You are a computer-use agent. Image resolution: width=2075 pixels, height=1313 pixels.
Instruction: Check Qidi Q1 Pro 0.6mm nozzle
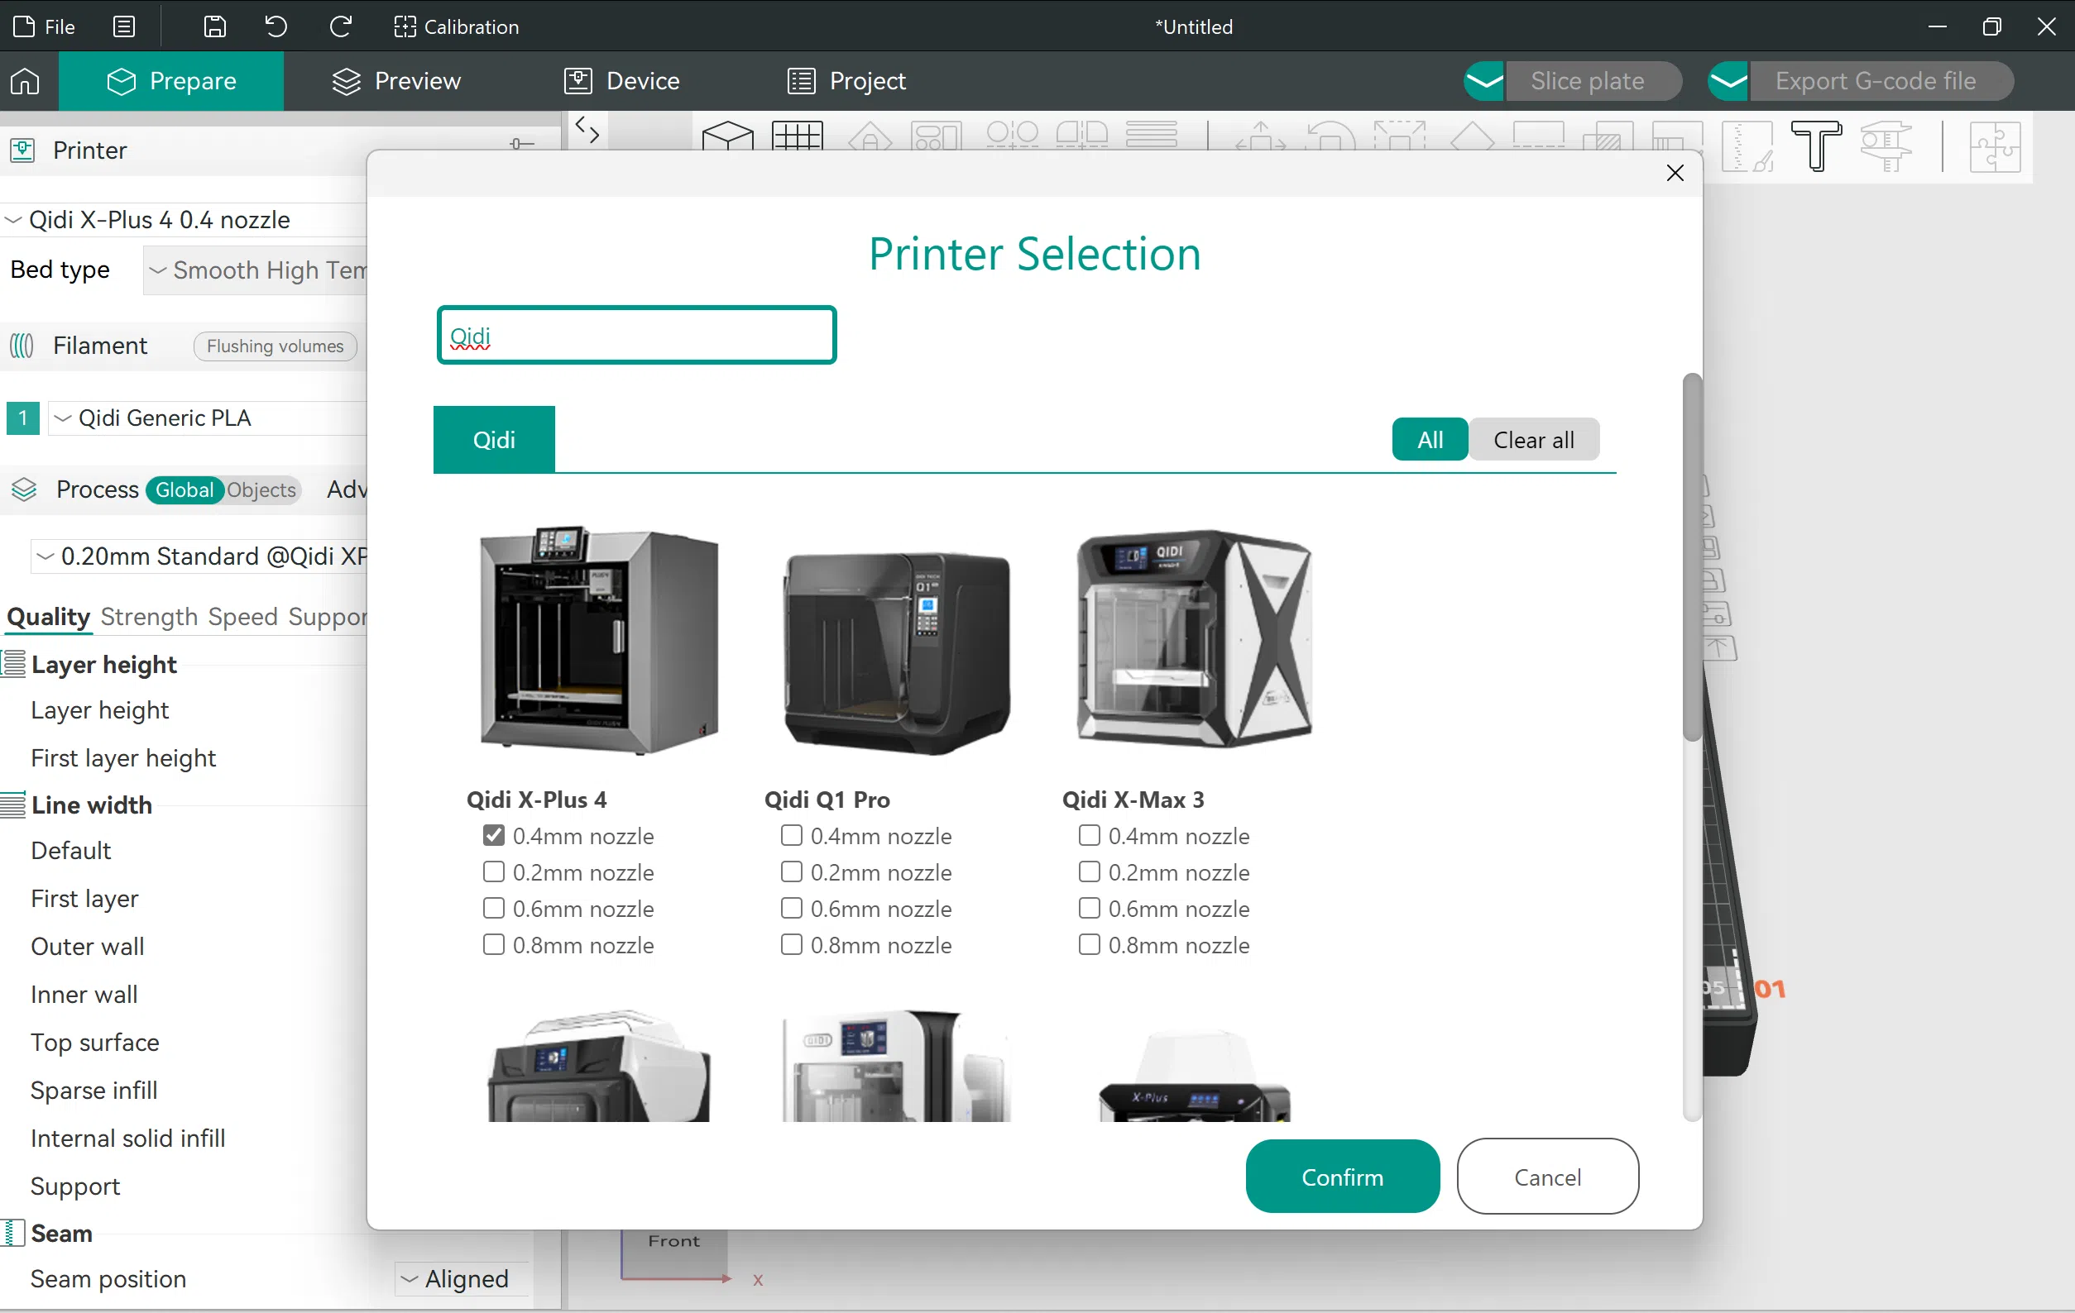coord(791,909)
